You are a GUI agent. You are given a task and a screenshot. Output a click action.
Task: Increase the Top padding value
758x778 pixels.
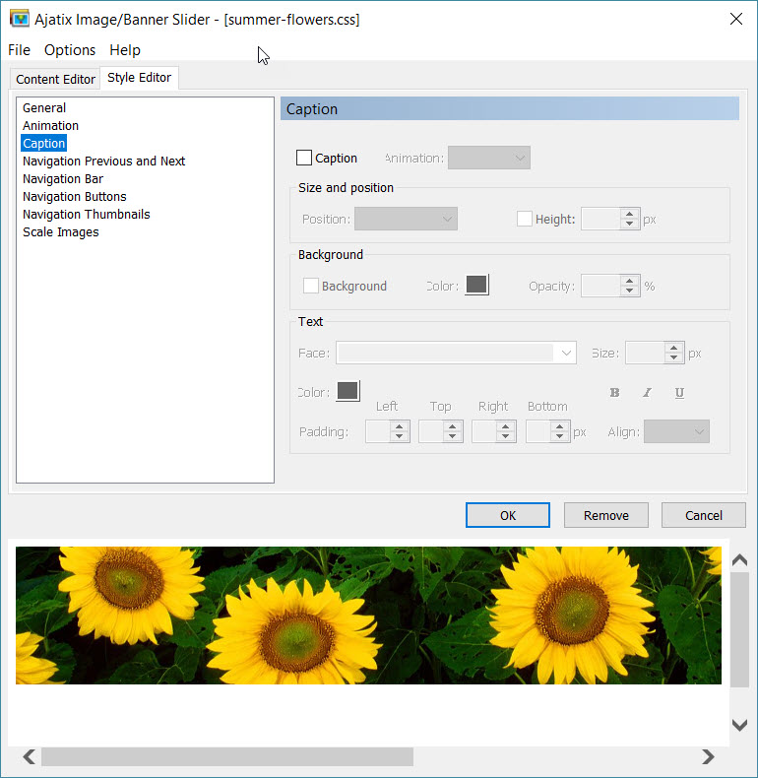453,426
